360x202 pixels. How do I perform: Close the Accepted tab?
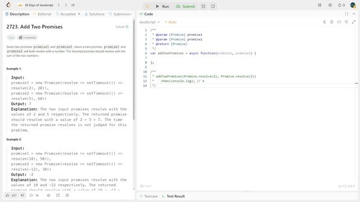click(79, 14)
